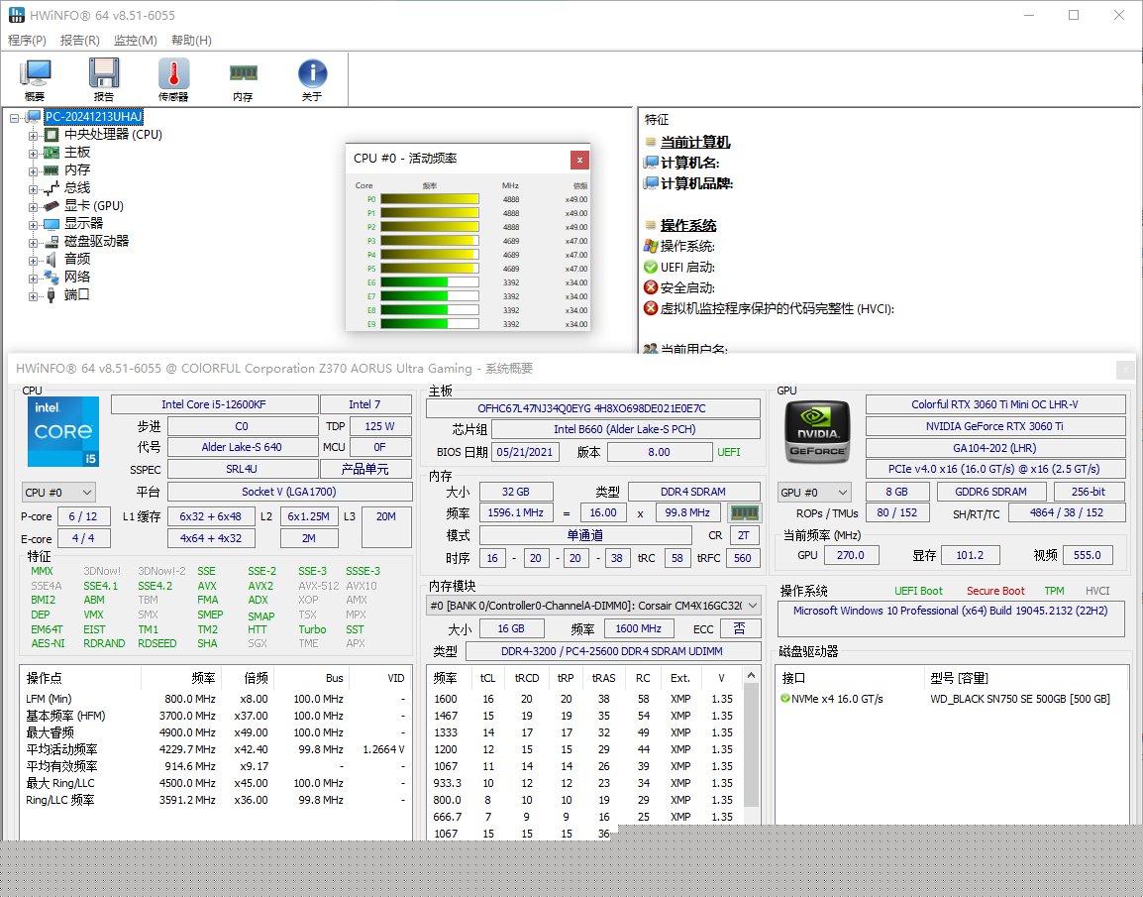
Task: Open the GPU #0 selector dropdown
Action: pos(815,493)
